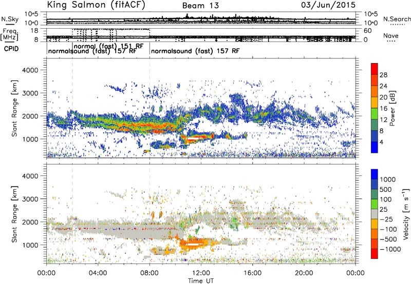Click velocity colorbar tick '-25'

click(x=387, y=219)
